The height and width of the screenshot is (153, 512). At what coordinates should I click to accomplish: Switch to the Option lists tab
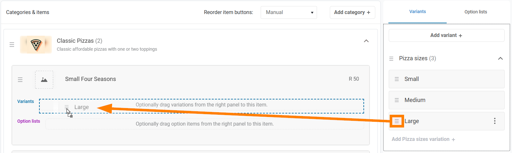click(x=475, y=12)
